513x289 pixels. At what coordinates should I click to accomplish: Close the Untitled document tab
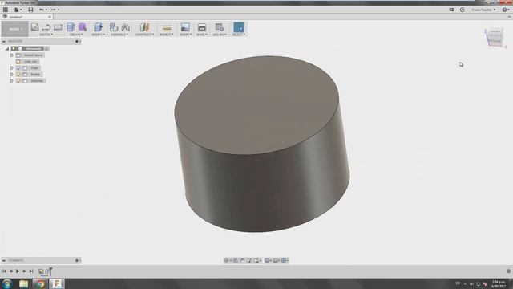pos(50,17)
